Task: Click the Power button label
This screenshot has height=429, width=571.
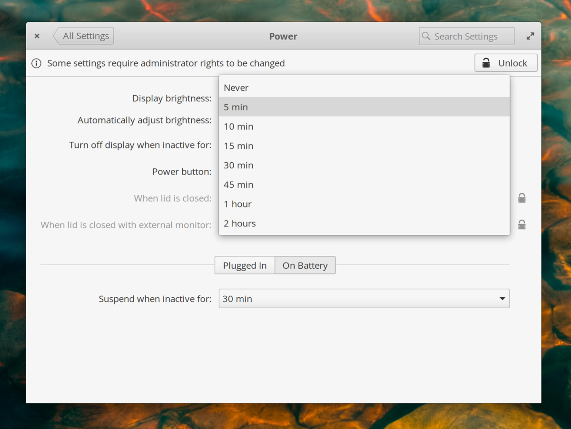Action: [182, 172]
